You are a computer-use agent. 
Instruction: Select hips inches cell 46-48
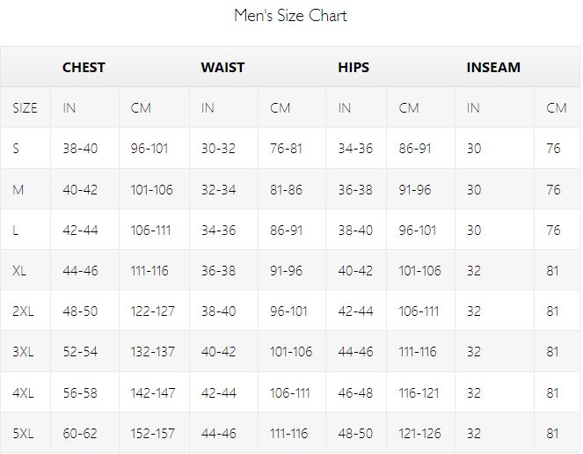[x=355, y=393]
